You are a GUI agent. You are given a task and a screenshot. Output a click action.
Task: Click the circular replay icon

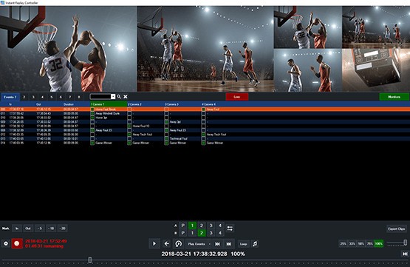point(178,244)
